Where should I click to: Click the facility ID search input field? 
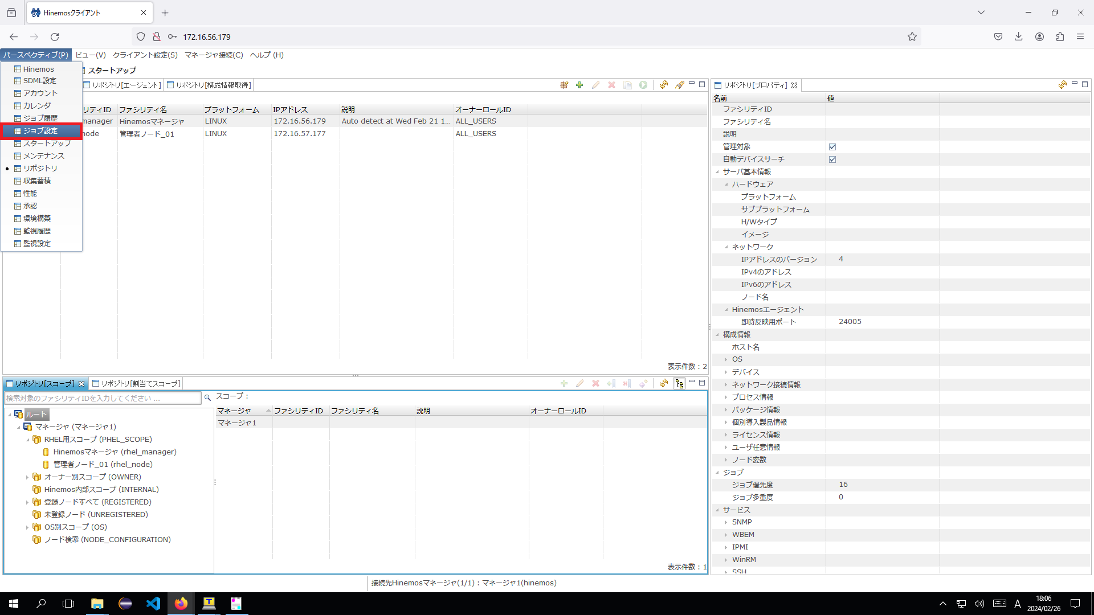[103, 398]
